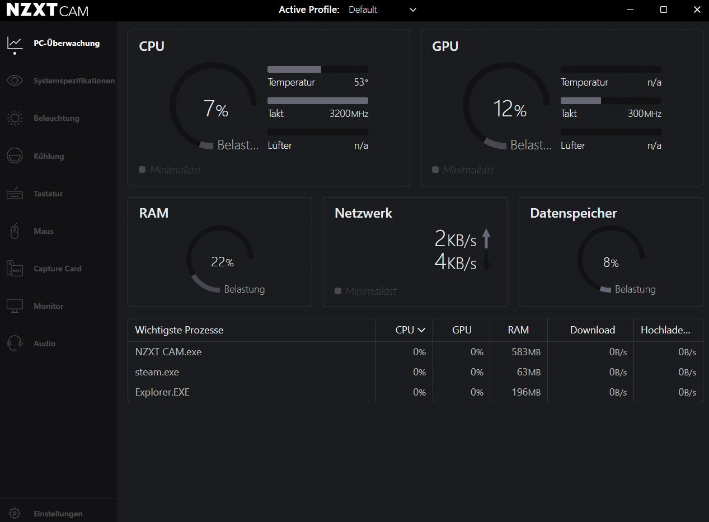Maximize the NZXT CAM window
This screenshot has height=522, width=709.
(663, 10)
